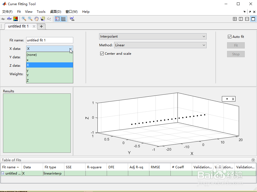This screenshot has width=257, height=192.
Task: Toggle the plot Legend button
Action: (x=57, y=19)
